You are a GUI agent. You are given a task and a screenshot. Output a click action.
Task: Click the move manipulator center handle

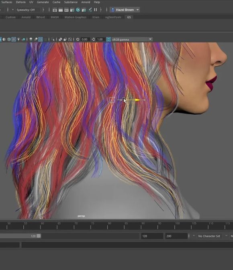coord(124,99)
